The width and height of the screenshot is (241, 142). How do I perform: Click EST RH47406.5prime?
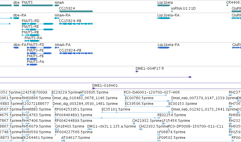(36, 121)
